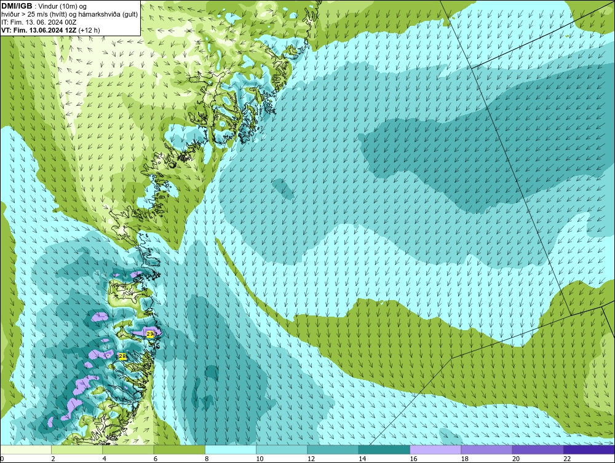Click the 20–22 m/s violet legend swatch

coord(538,449)
